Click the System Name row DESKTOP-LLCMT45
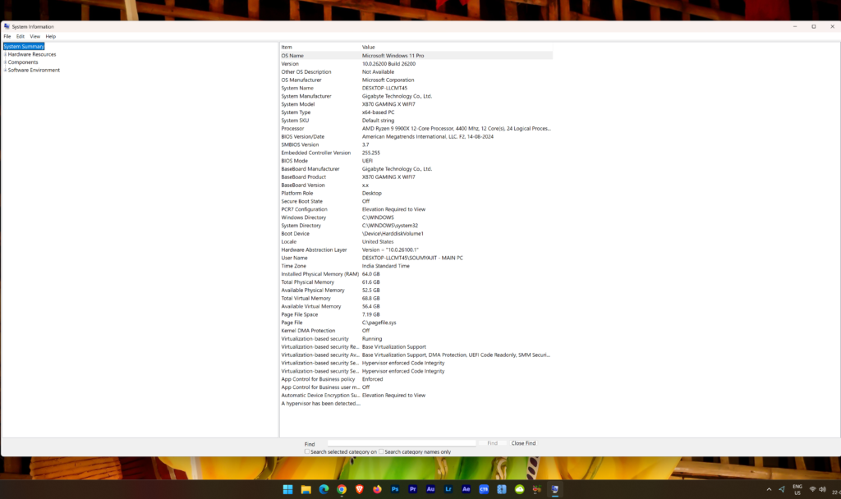The image size is (841, 499). [416, 88]
